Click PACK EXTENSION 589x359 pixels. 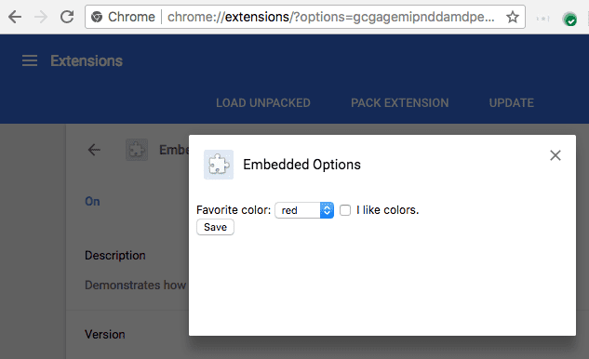pos(400,103)
